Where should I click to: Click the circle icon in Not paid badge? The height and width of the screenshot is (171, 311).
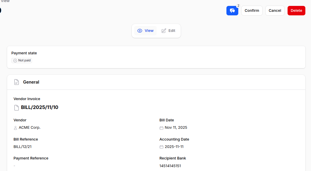(x=15, y=61)
